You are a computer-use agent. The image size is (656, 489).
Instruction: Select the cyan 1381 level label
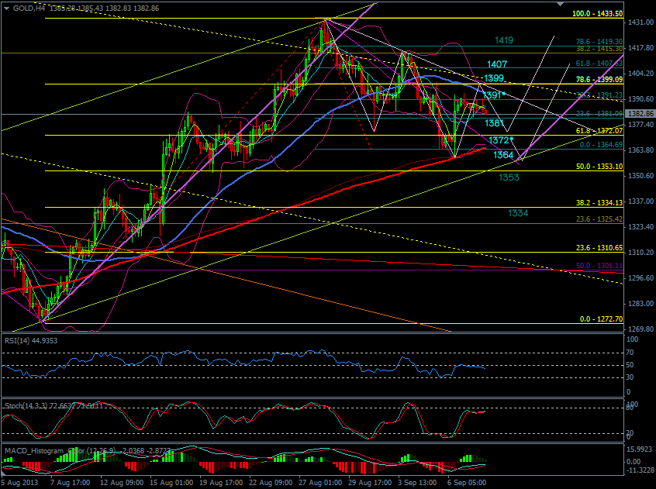494,123
